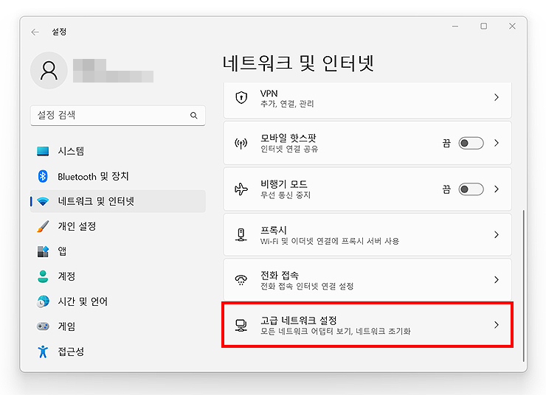Expand 전화 접속 with its chevron
The height and width of the screenshot is (395, 546).
(497, 279)
